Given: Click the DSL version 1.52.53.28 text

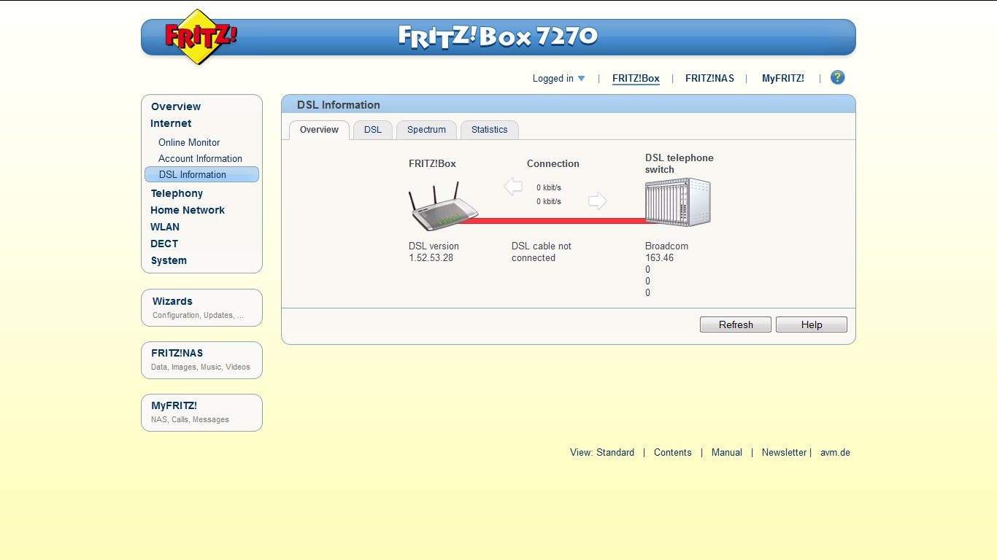Looking at the screenshot, I should coord(434,252).
